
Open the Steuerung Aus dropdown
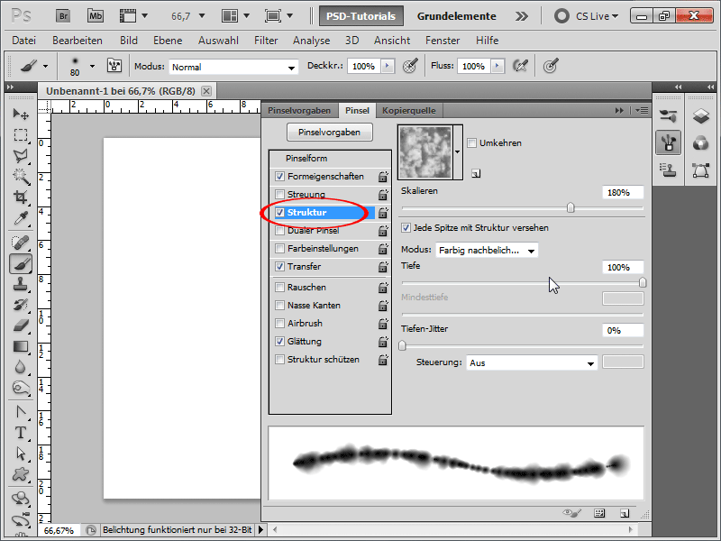(x=532, y=363)
